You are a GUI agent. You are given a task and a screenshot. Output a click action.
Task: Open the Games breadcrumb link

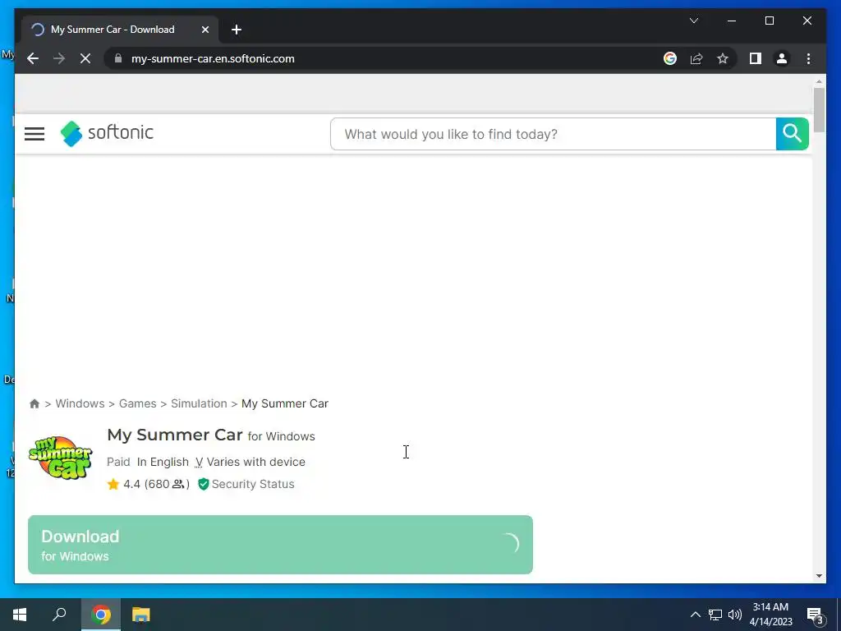click(x=138, y=403)
